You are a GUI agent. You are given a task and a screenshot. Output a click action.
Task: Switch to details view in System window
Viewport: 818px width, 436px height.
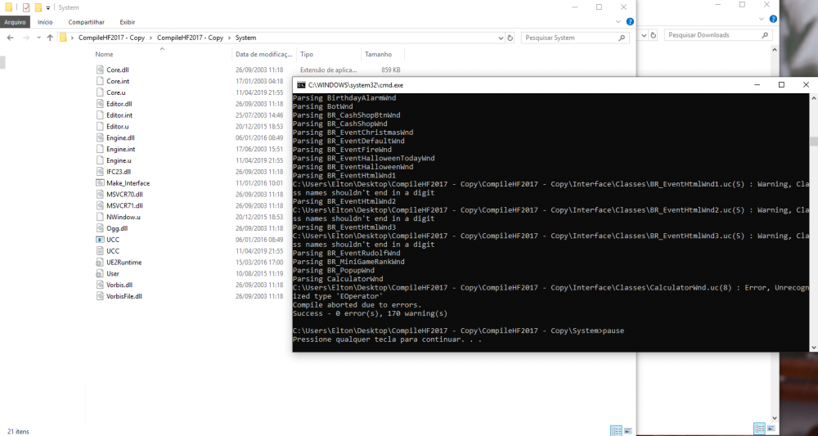coord(615,430)
